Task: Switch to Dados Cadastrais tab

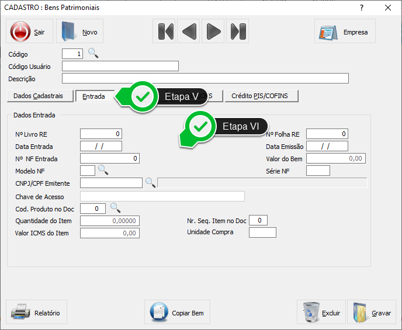Action: point(40,96)
